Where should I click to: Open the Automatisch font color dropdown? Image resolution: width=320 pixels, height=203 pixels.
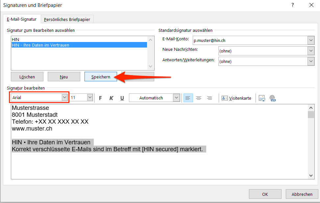point(177,98)
